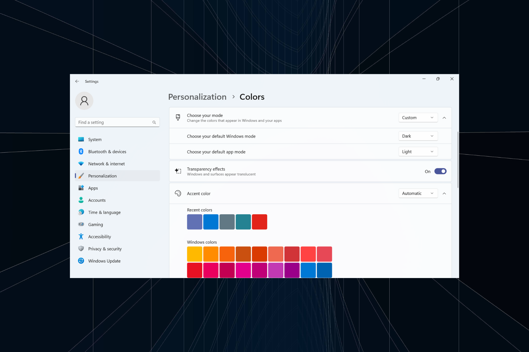Click the Gaming controller icon
This screenshot has width=529, height=352.
(x=81, y=224)
